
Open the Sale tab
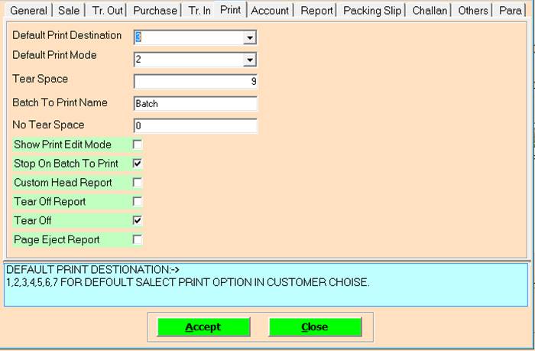[x=69, y=11]
